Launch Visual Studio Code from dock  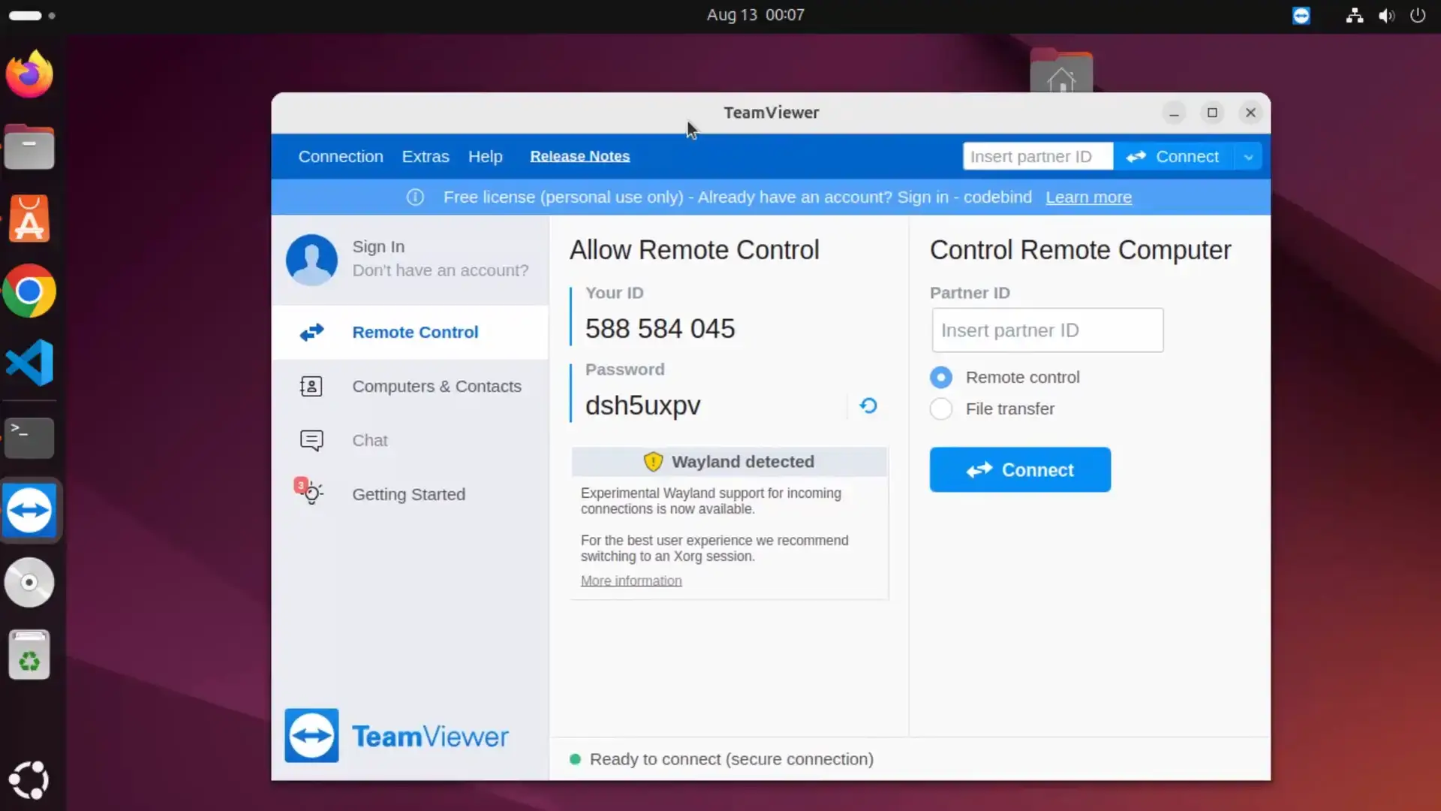[x=29, y=363]
